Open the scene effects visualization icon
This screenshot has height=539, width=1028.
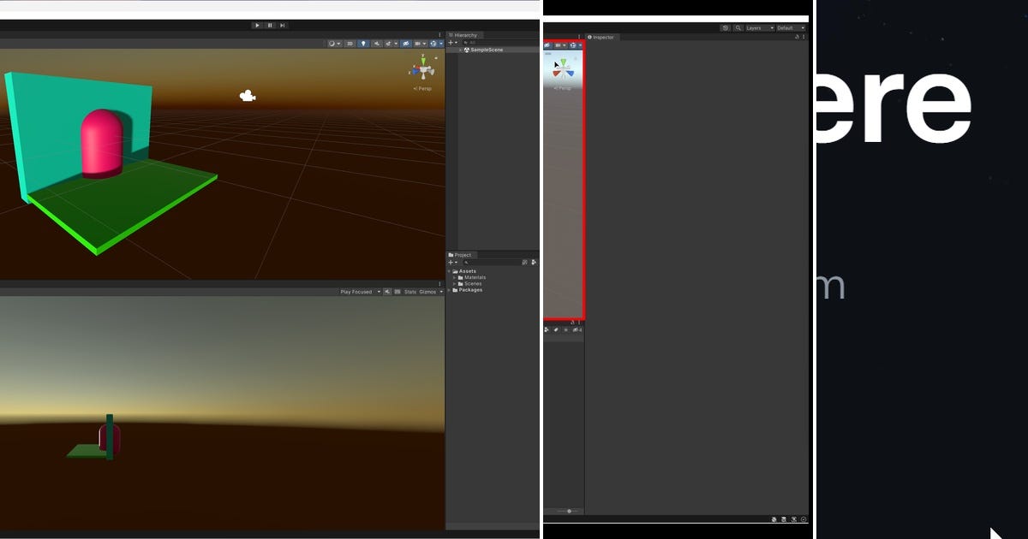(388, 43)
